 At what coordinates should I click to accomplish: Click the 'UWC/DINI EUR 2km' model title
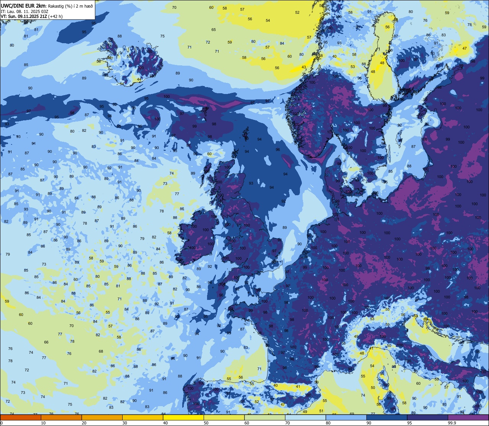click(23, 5)
